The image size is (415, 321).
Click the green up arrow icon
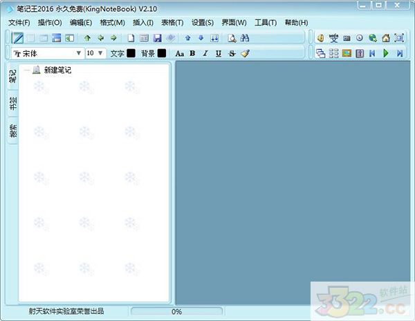click(87, 38)
